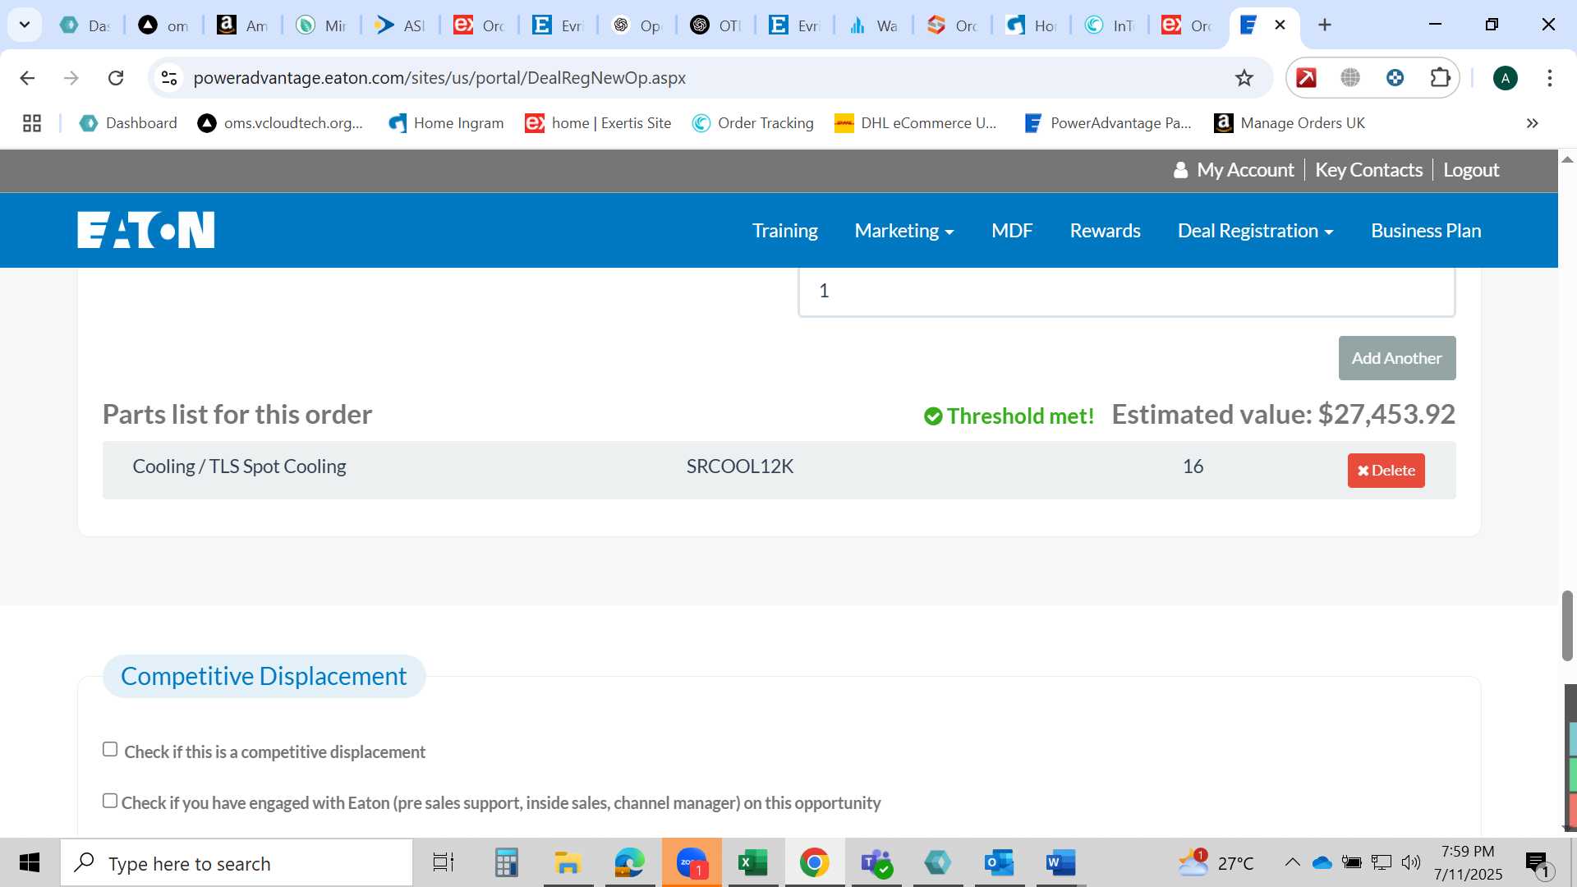1577x887 pixels.
Task: View site information icon in address bar
Action: pos(168,78)
